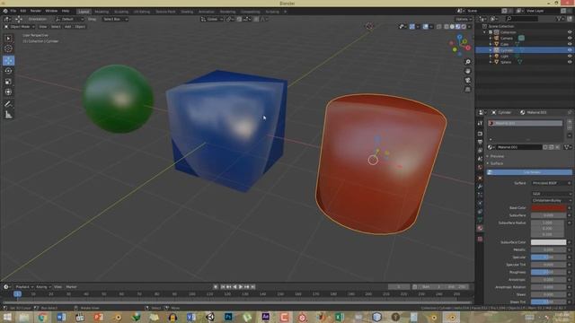Select the Cursor tool in left toolbar

pos(8,48)
